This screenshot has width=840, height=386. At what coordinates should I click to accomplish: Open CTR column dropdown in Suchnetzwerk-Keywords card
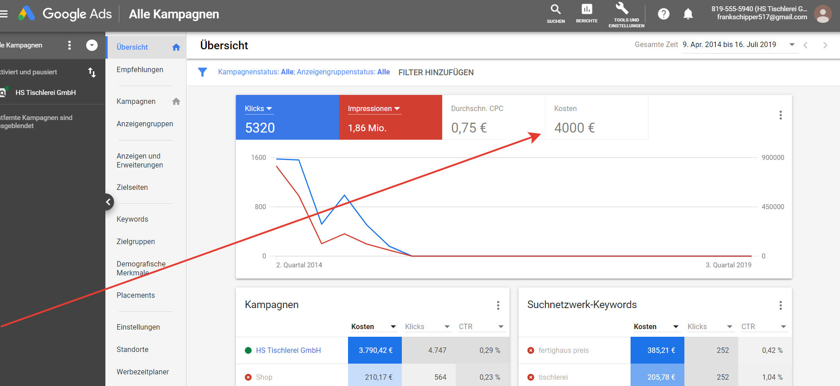[783, 327]
